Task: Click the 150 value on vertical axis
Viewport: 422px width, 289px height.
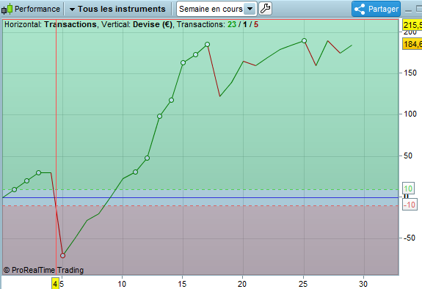Action: (x=410, y=73)
